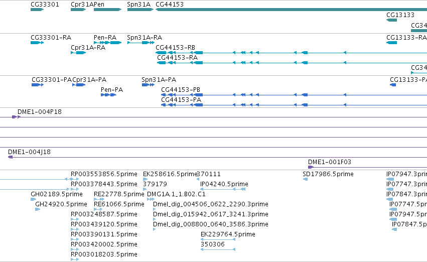Select the SD17986.5prime cDNA label
The width and height of the screenshot is (427, 262).
click(x=328, y=174)
